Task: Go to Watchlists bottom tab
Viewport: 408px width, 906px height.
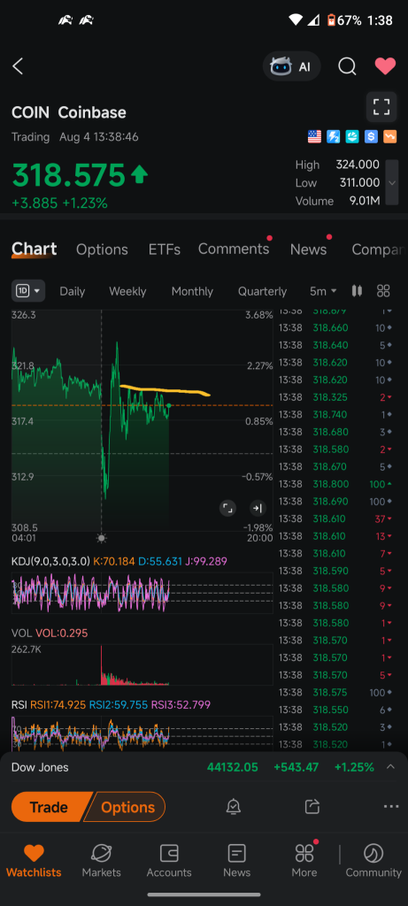Action: [x=35, y=861]
